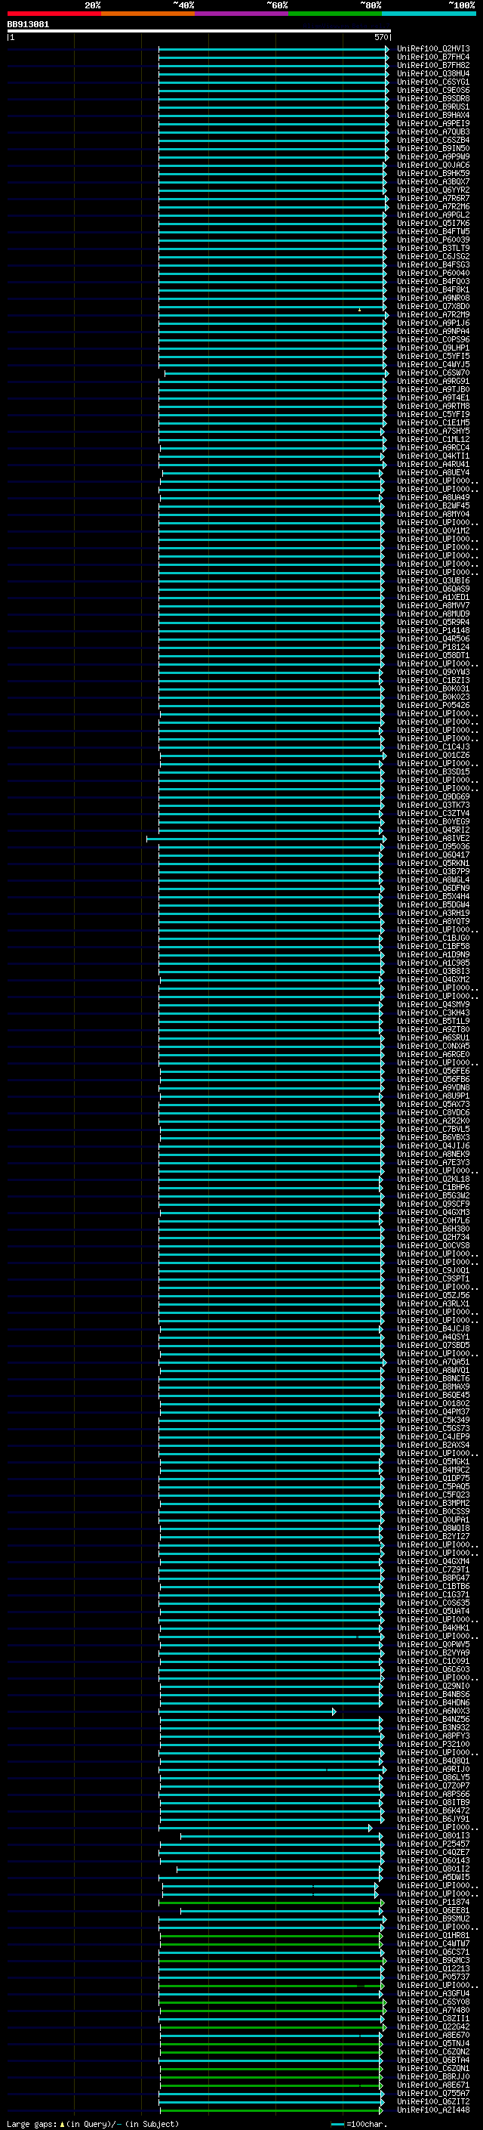The width and height of the screenshot is (483, 2130).
Task: Click hit label UniRef100_B9SDR8
Action: coord(433,99)
